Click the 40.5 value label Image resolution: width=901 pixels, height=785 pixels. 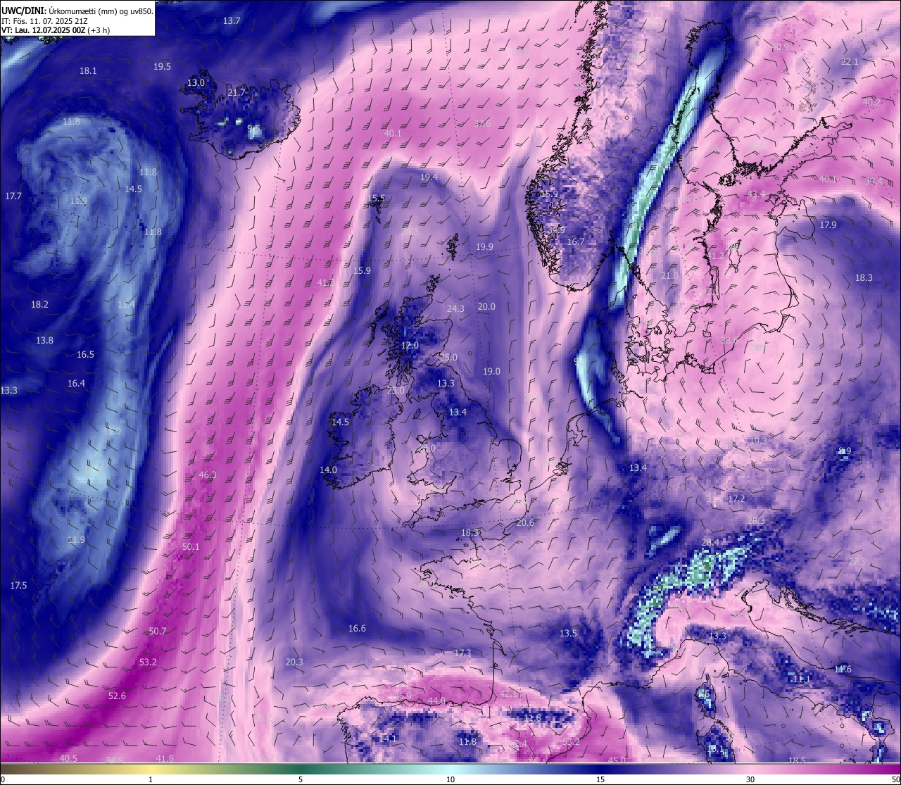68,759
